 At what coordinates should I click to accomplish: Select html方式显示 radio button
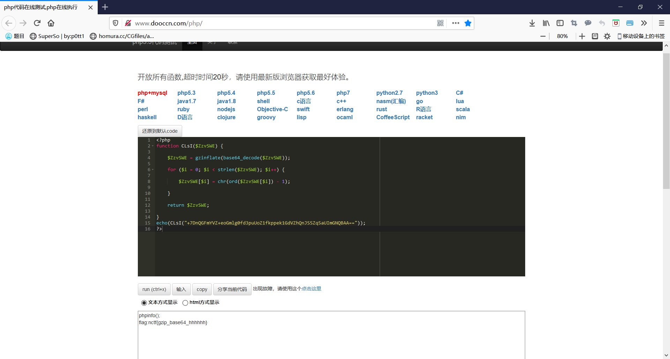pos(185,303)
